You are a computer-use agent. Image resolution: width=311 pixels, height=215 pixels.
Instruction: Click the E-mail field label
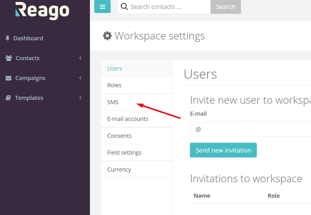[198, 114]
